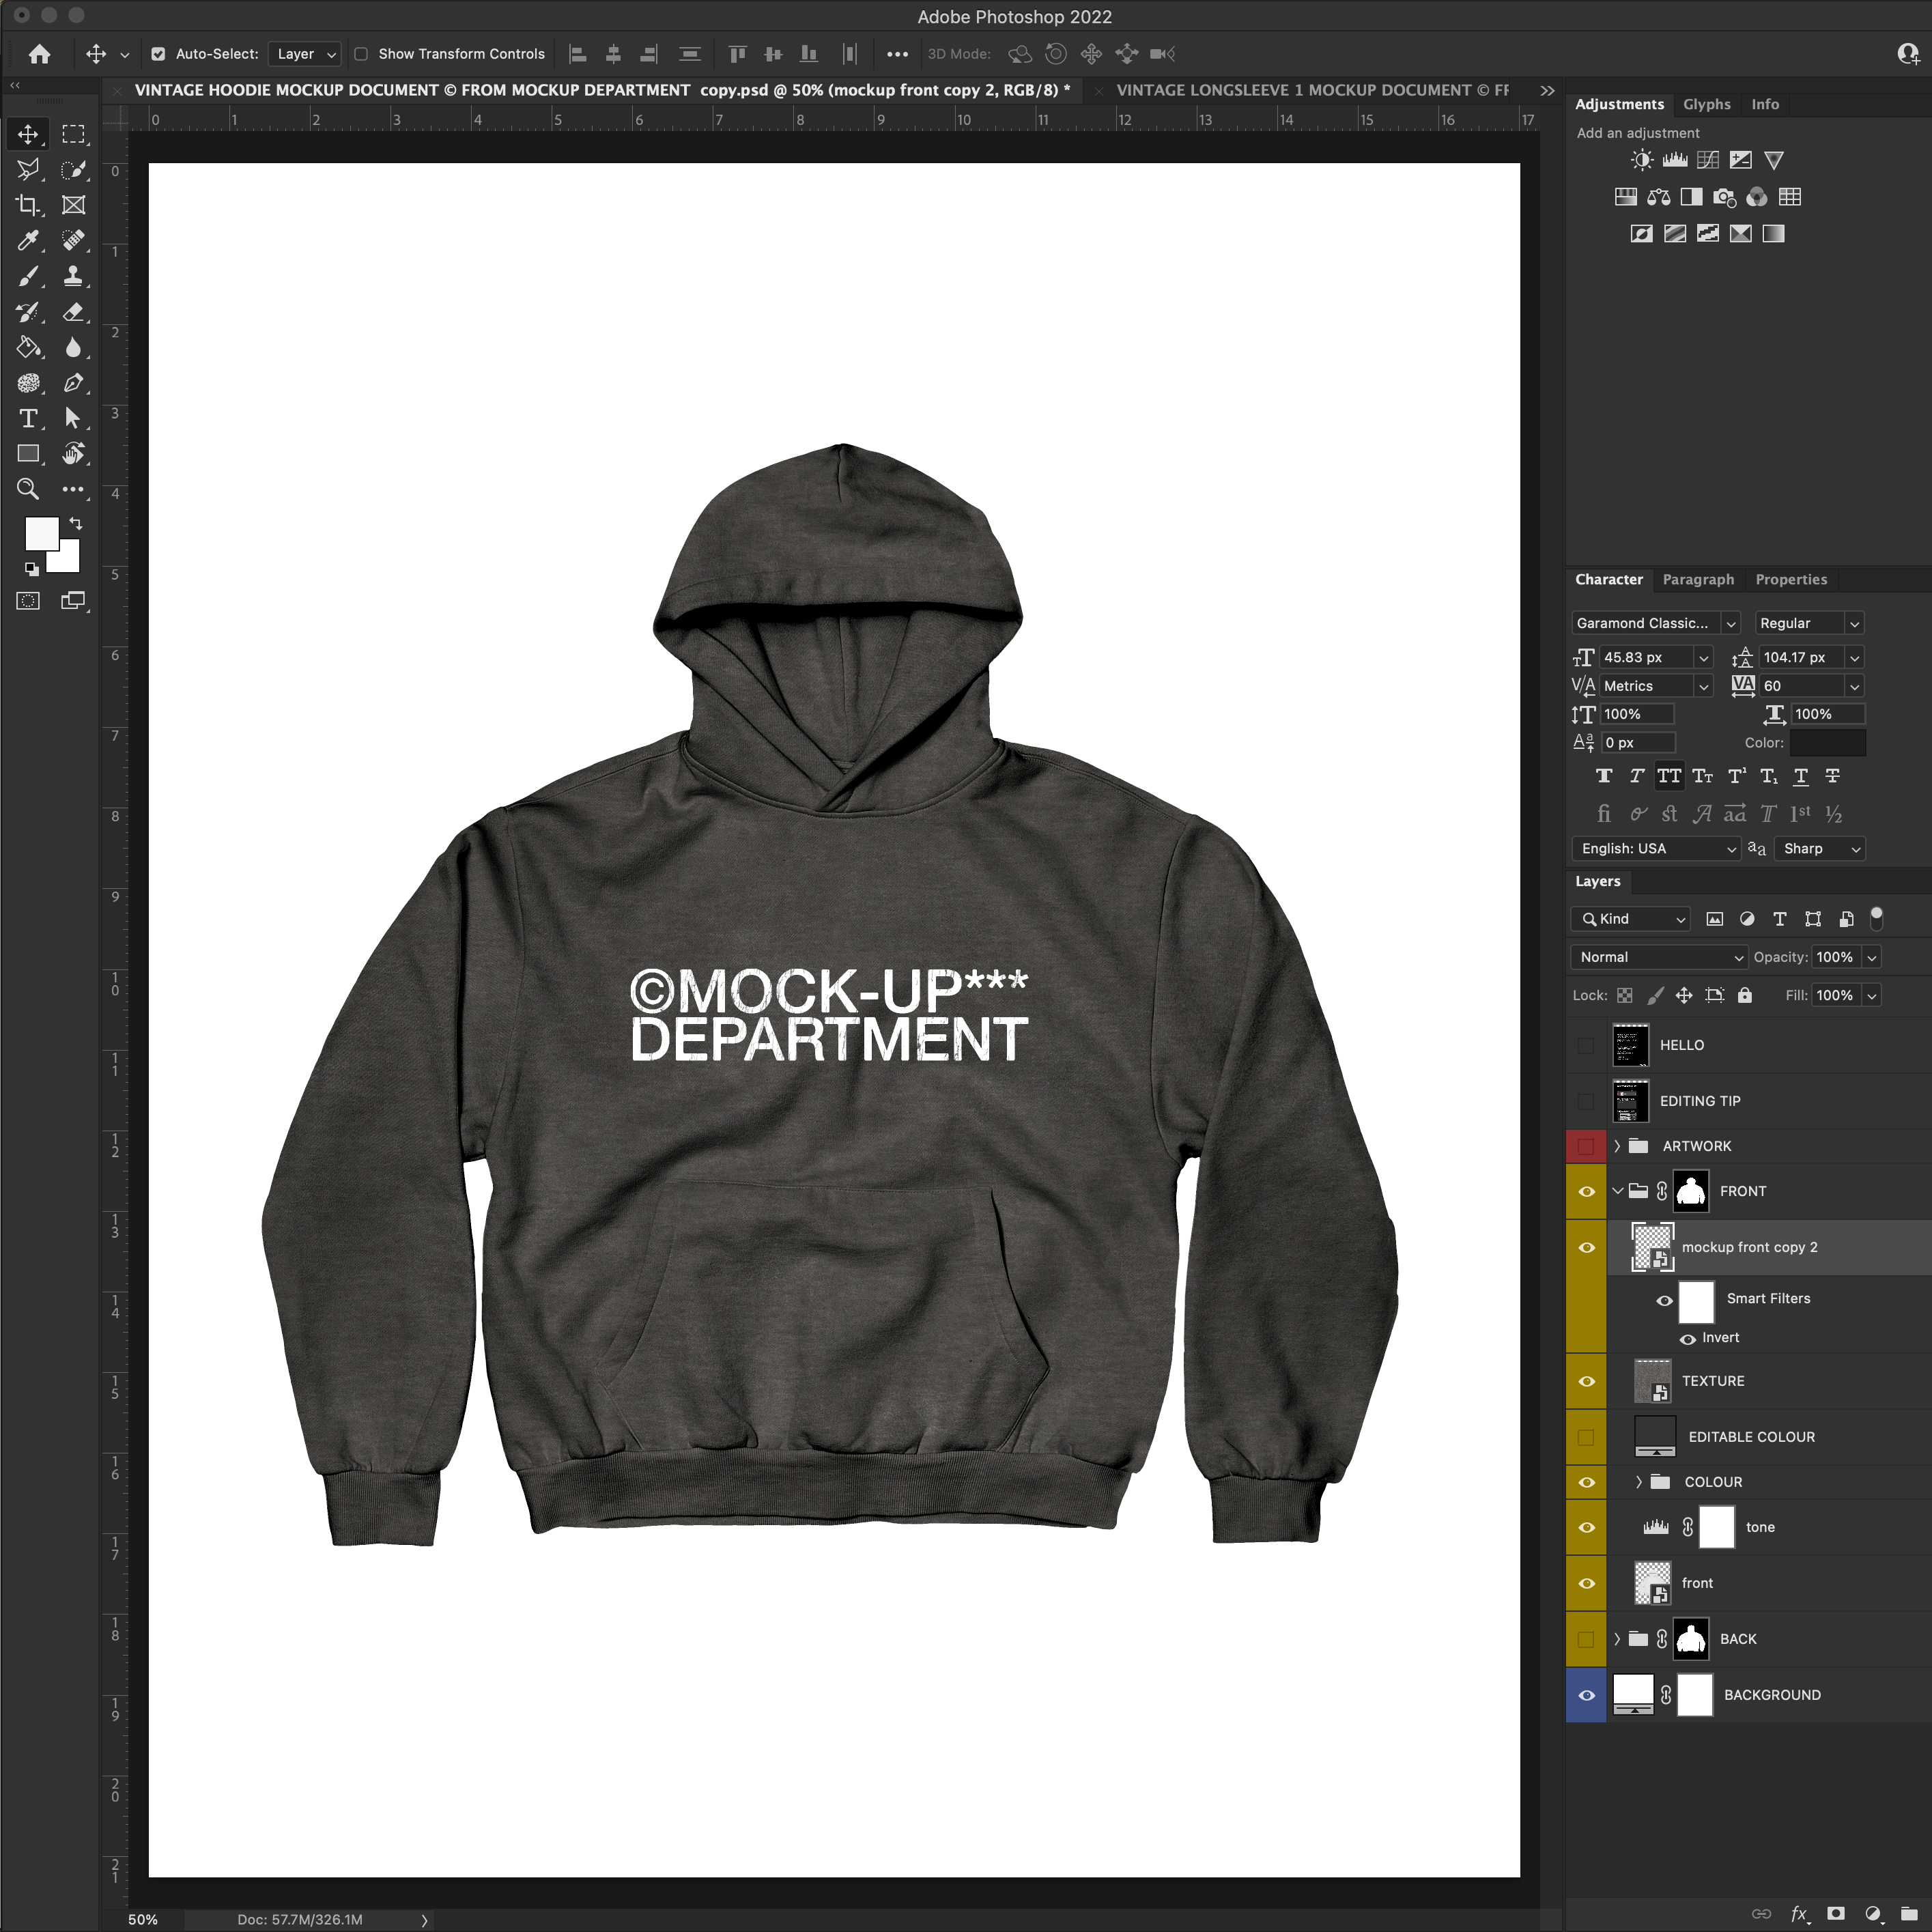Image resolution: width=1932 pixels, height=1932 pixels.
Task: Select the Crop tool
Action: [28, 205]
